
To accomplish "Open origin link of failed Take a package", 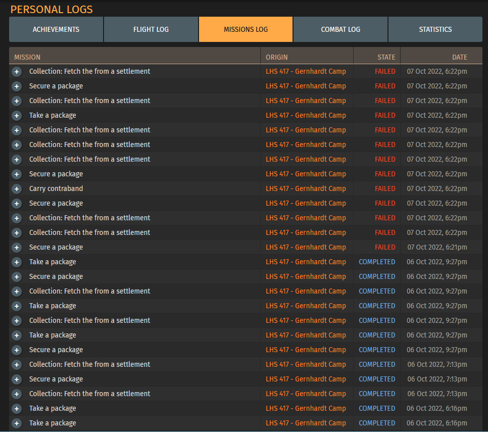I will coord(306,115).
